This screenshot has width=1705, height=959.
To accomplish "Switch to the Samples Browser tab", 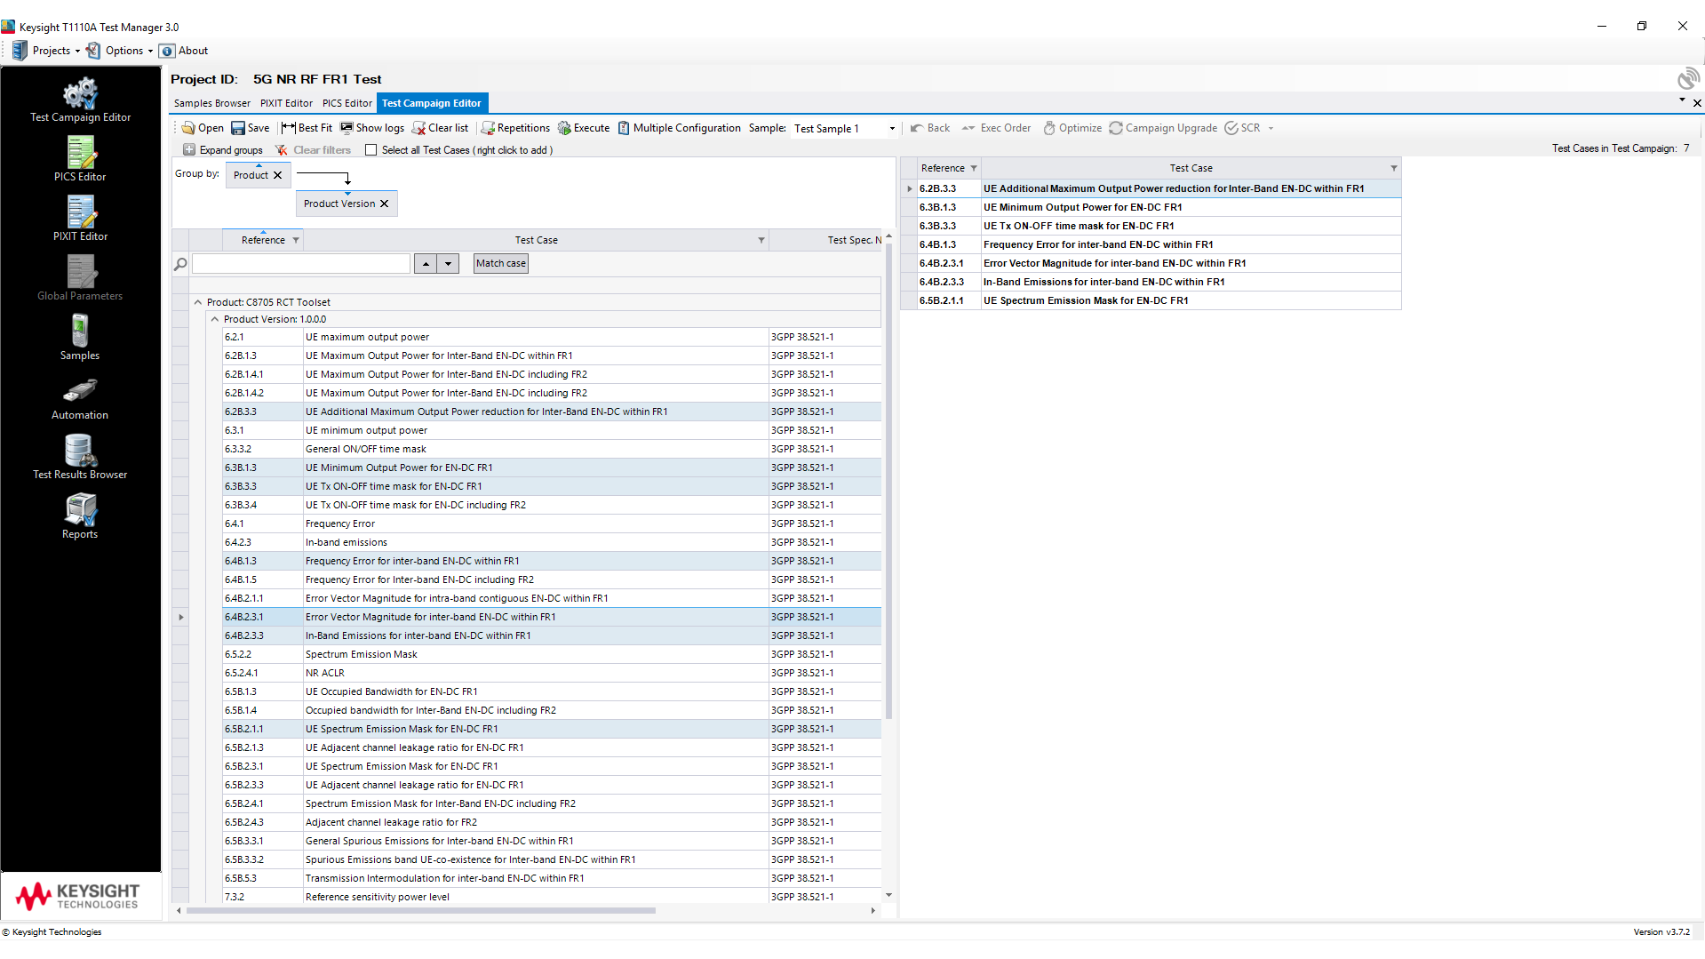I will point(211,103).
